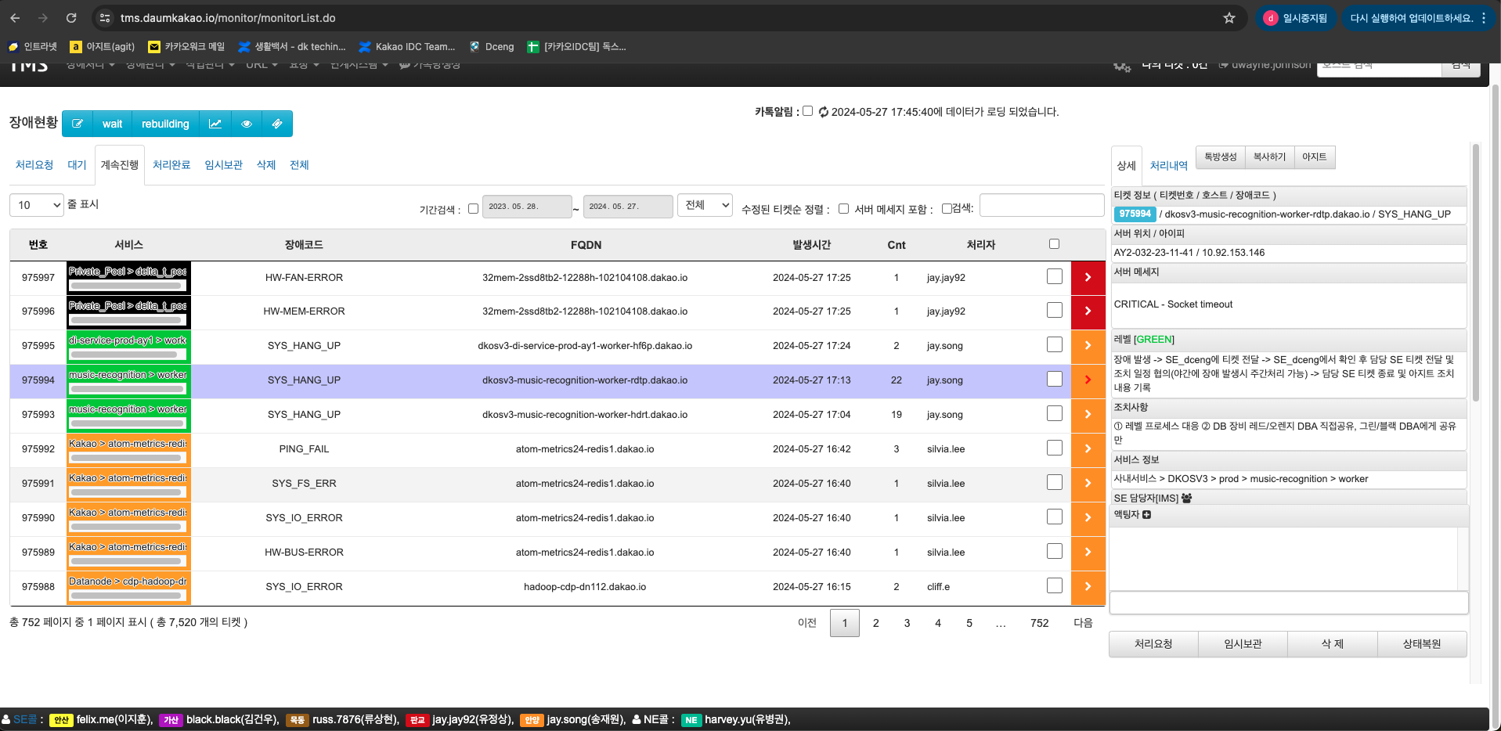1501x731 pixels.
Task: Click the detail panel vertical scrollbar
Action: (x=1476, y=273)
